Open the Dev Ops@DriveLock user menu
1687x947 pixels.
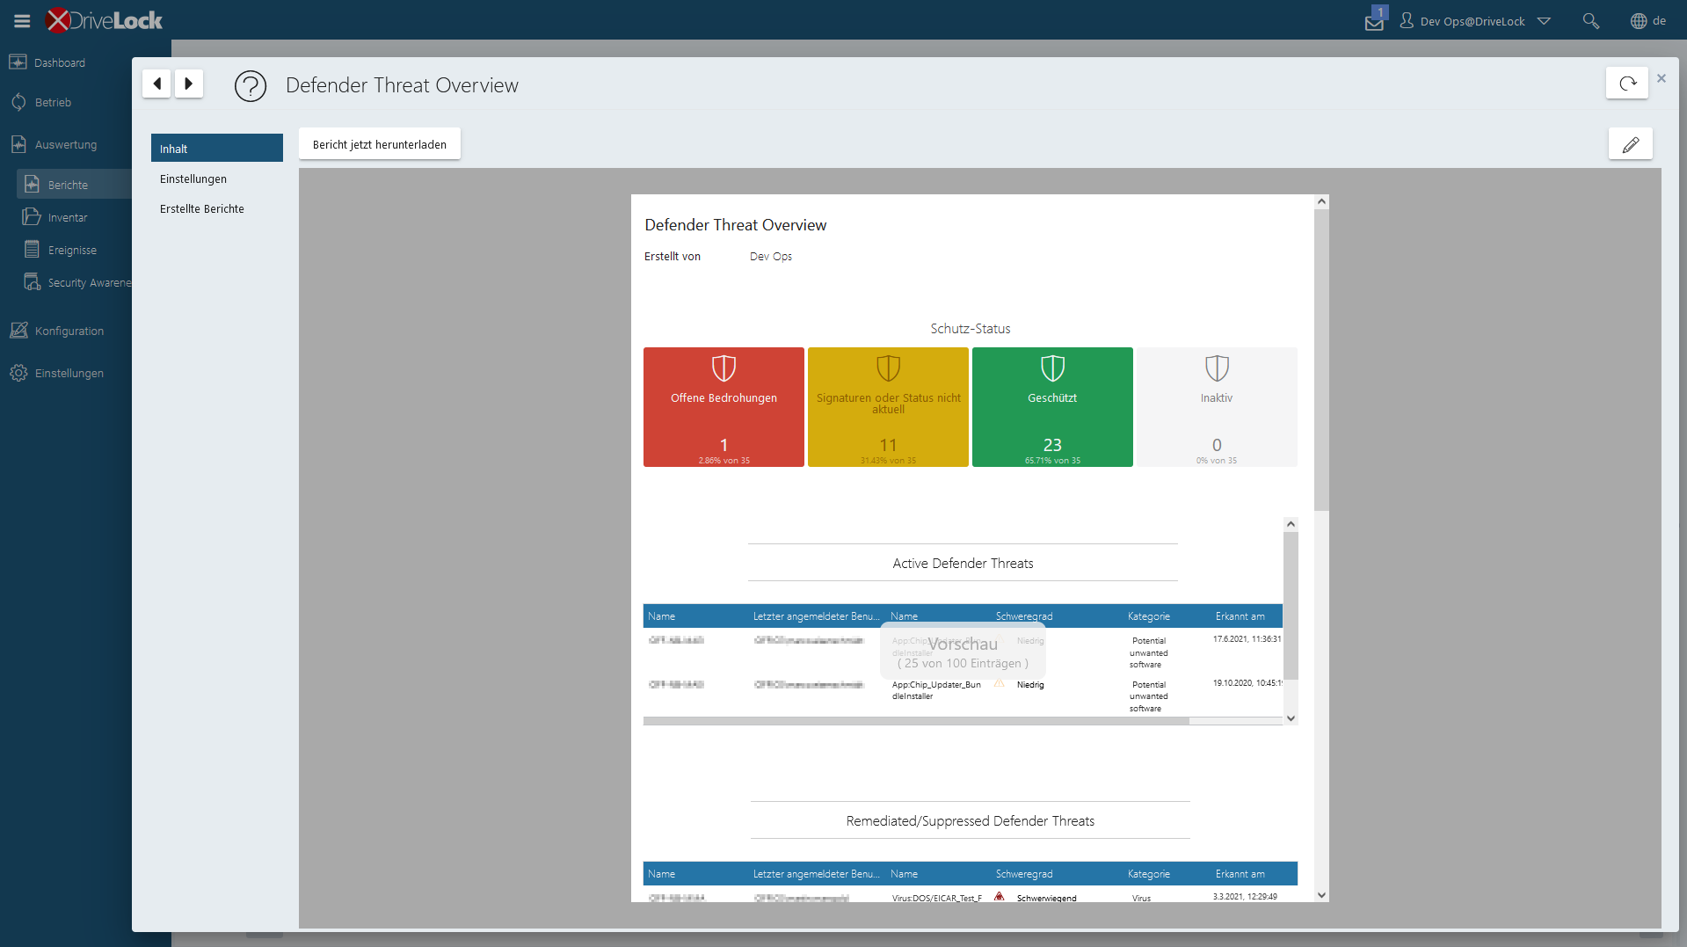click(x=1474, y=21)
